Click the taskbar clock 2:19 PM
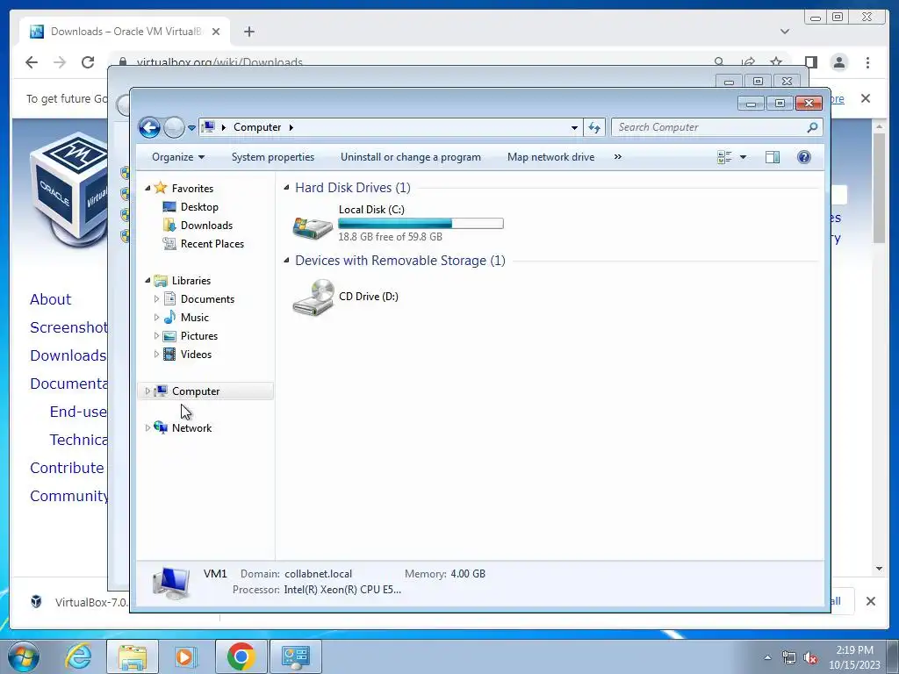 point(854,650)
